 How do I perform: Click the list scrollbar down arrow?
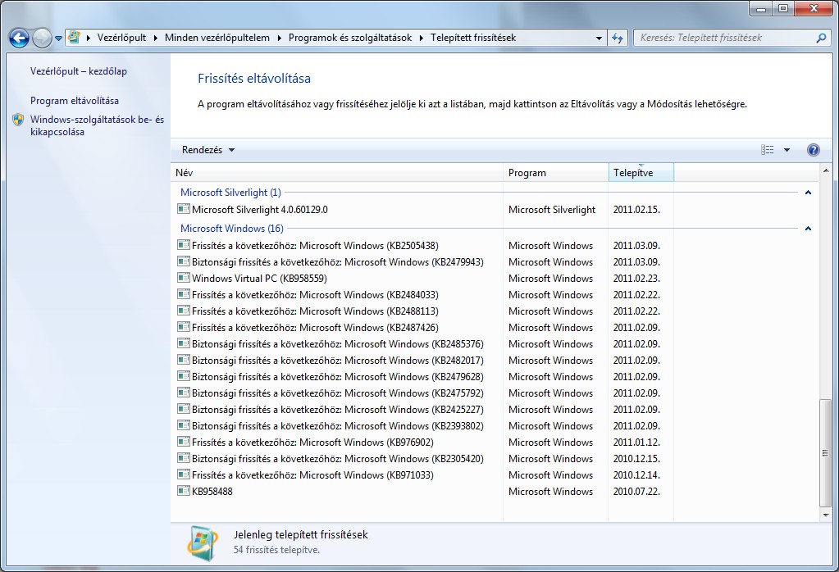pos(826,515)
